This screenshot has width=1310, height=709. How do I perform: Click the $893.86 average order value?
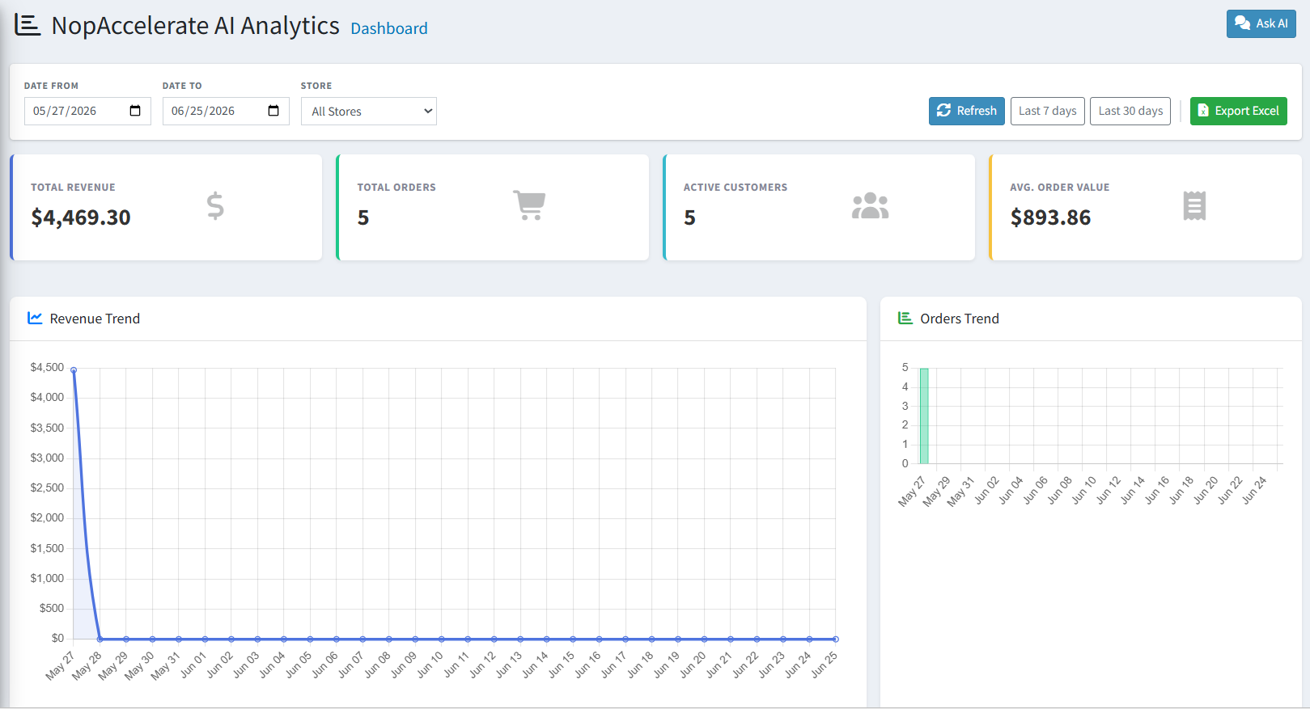tap(1050, 217)
